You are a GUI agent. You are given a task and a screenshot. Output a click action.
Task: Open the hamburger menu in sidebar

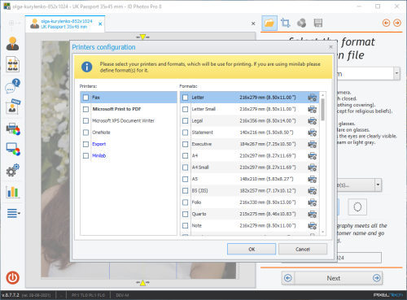(13, 213)
